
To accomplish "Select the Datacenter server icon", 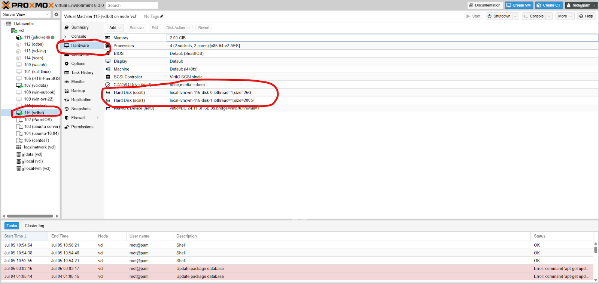I will pyautogui.click(x=9, y=24).
